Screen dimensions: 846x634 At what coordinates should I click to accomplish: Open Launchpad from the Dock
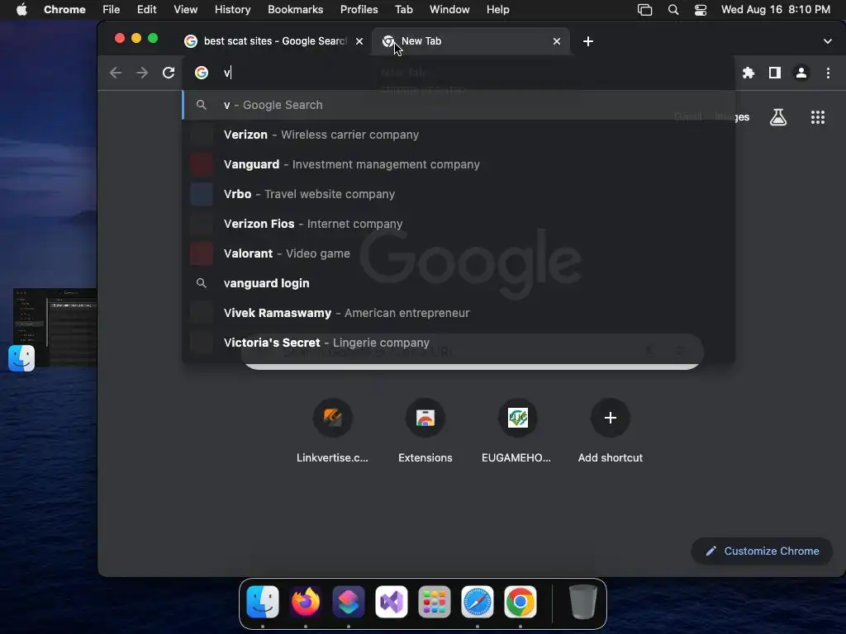(435, 602)
